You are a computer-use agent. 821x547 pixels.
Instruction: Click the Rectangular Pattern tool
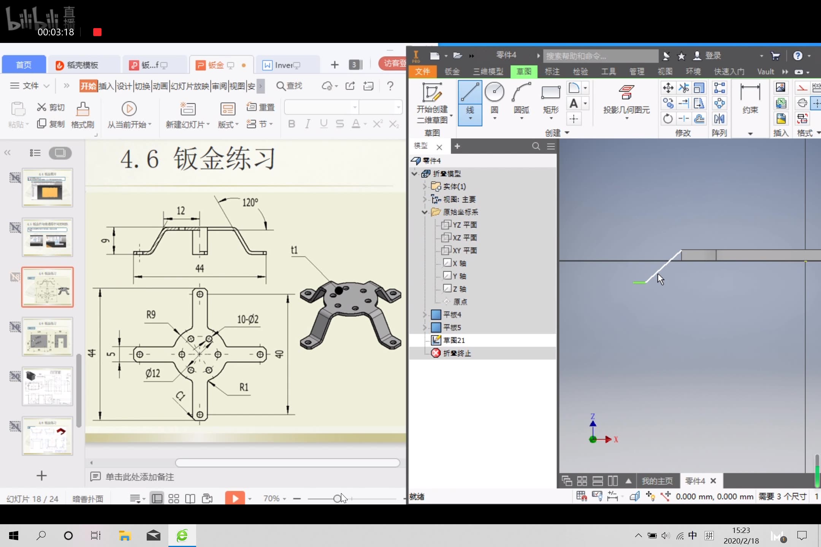(x=719, y=88)
